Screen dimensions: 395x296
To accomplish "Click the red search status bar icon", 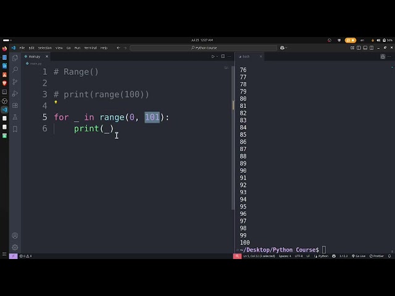I will (237, 256).
